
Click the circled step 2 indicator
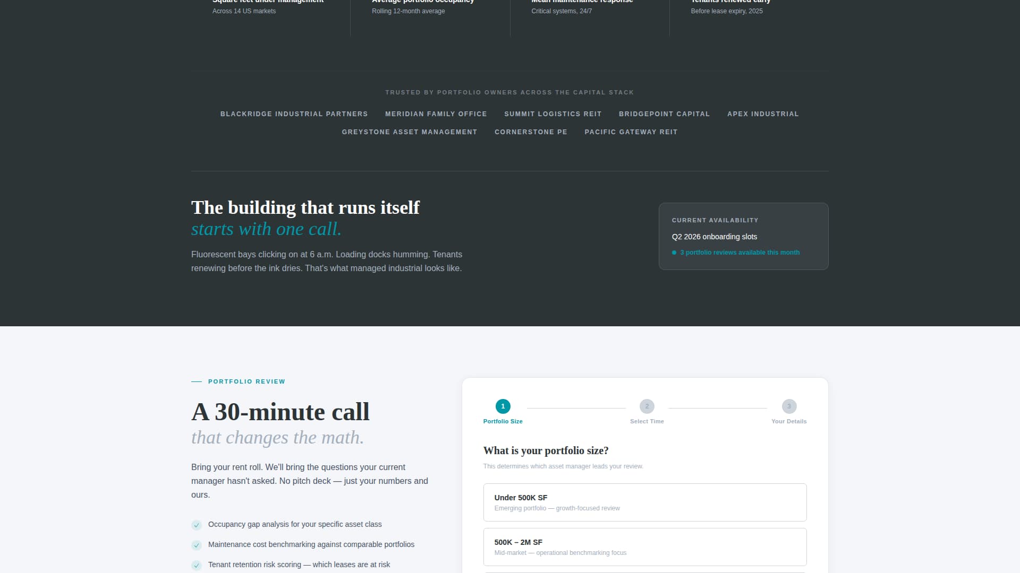tap(647, 406)
